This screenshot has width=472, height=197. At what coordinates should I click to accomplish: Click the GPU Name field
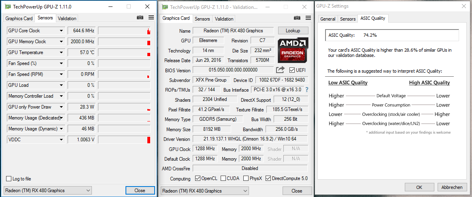pos(233,31)
